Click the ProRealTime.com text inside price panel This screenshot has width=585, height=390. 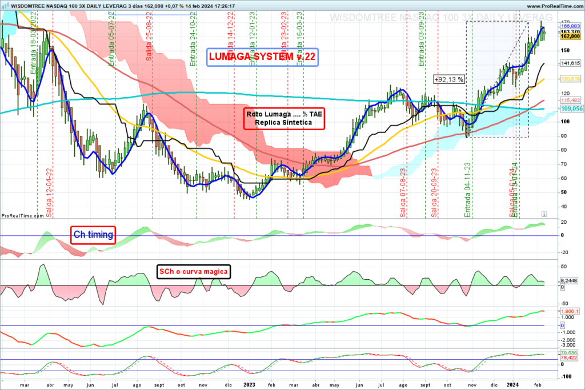point(23,216)
